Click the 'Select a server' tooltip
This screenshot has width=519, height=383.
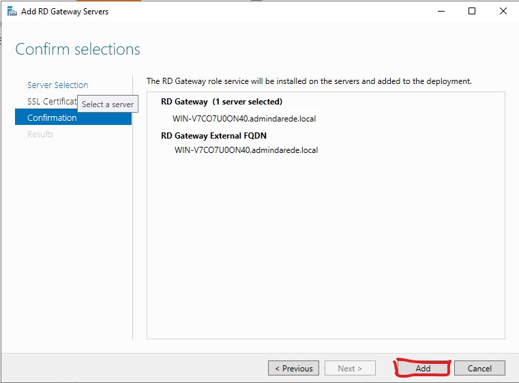108,104
